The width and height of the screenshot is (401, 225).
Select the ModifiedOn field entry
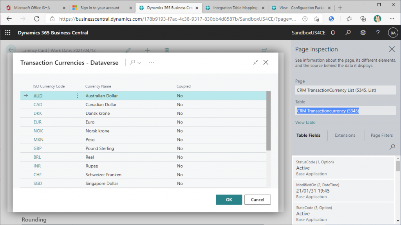click(343, 191)
